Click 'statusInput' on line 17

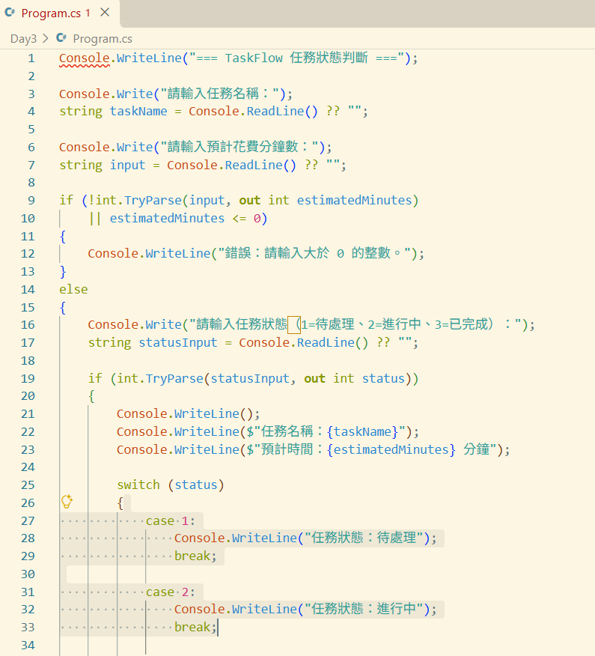[177, 343]
